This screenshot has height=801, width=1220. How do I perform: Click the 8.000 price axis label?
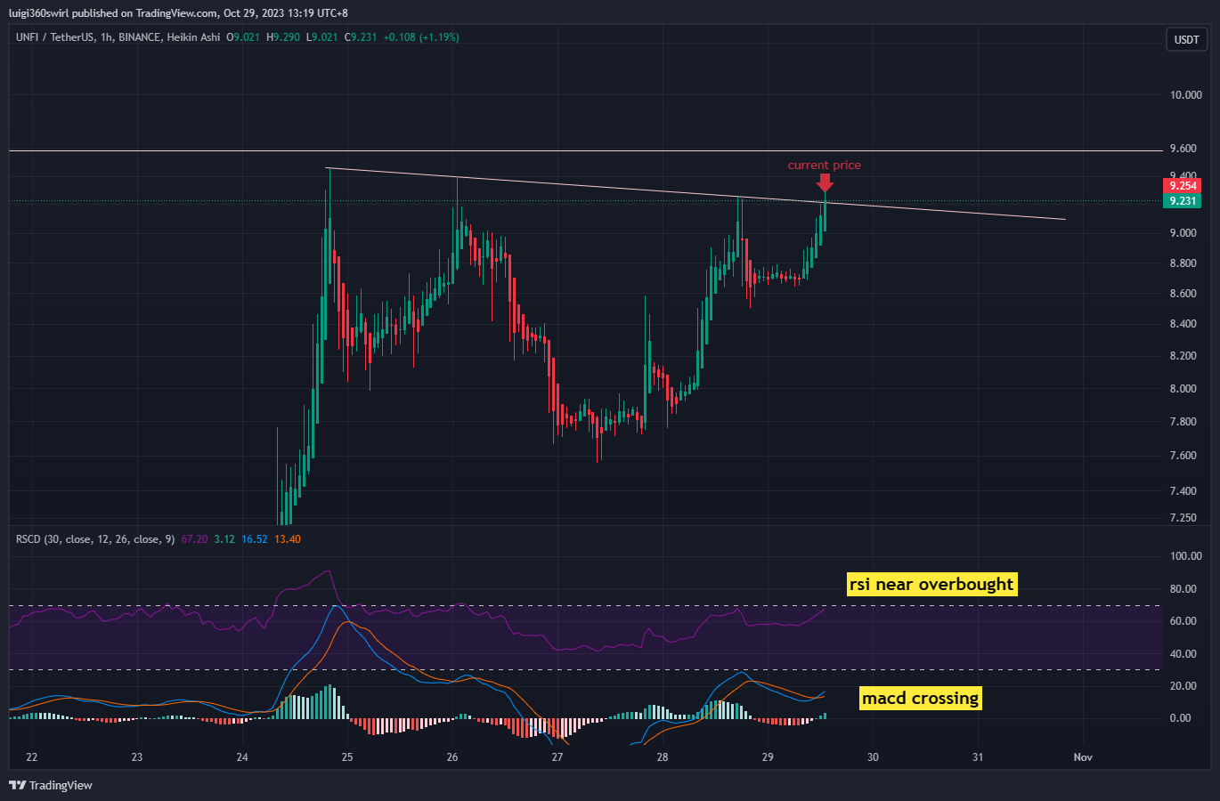click(x=1183, y=389)
